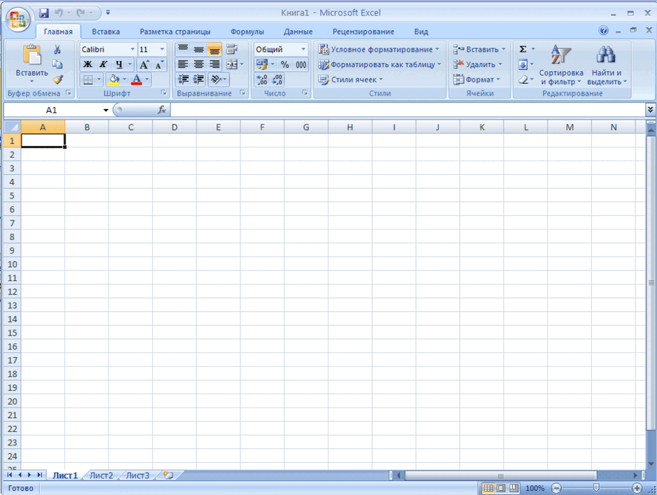The width and height of the screenshot is (657, 495).
Task: Open Условное форматирование dropdown
Action: [x=378, y=50]
